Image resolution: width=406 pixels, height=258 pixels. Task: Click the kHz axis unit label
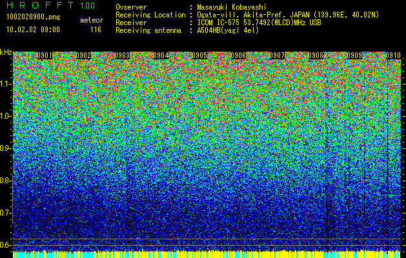point(6,52)
